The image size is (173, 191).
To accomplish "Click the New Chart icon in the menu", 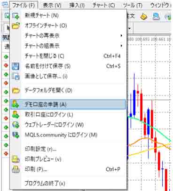I will (16, 16).
